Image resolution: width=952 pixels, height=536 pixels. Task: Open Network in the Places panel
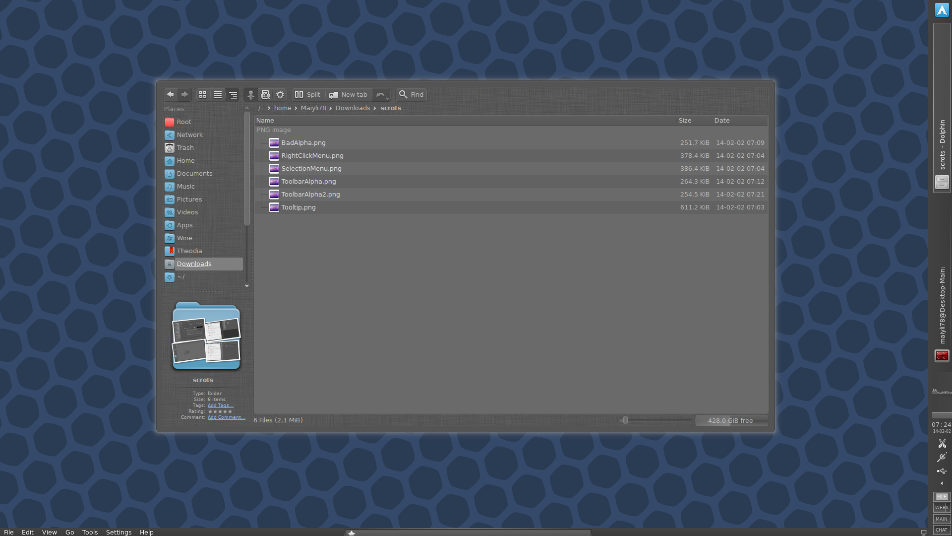pos(203,134)
